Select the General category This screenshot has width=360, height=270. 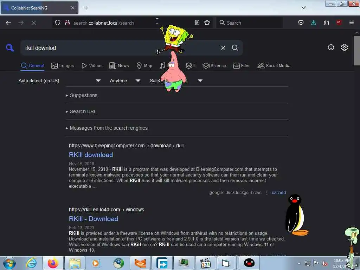point(33,66)
